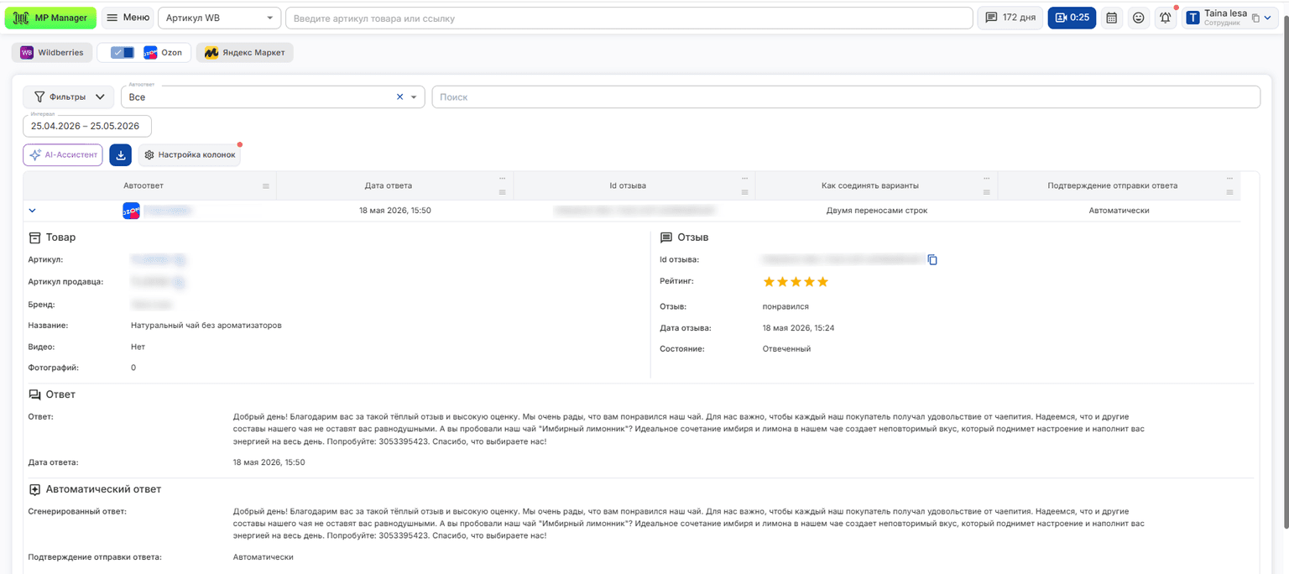Expand the Фильтры dropdown
The image size is (1289, 574).
(69, 97)
